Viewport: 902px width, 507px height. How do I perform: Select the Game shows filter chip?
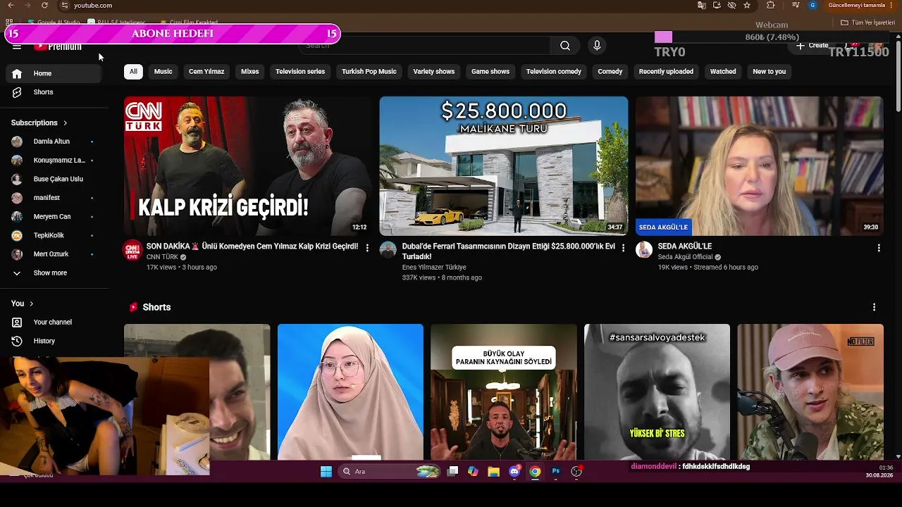tap(490, 72)
